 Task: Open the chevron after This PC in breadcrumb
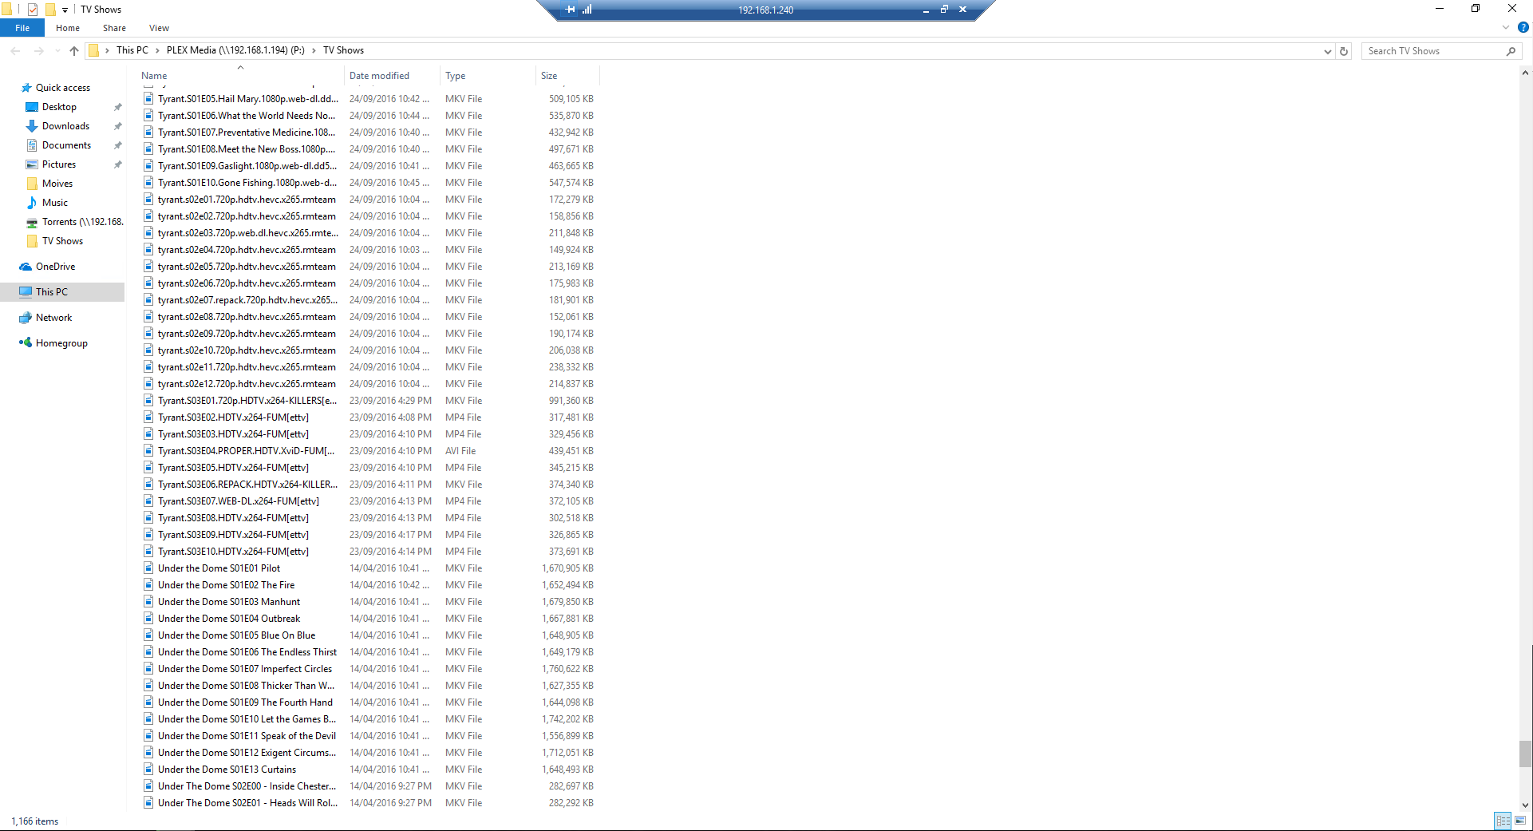[x=157, y=50]
